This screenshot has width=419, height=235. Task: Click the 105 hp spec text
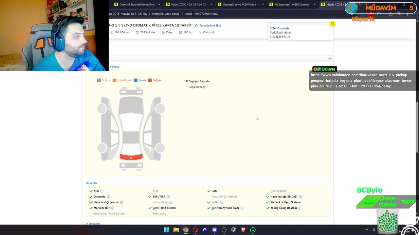188,32
